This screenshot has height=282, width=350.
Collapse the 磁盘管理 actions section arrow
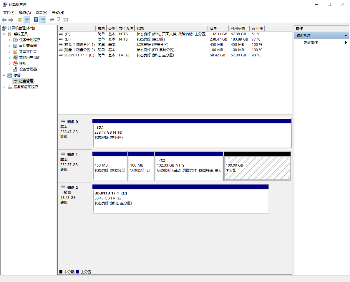click(x=346, y=36)
